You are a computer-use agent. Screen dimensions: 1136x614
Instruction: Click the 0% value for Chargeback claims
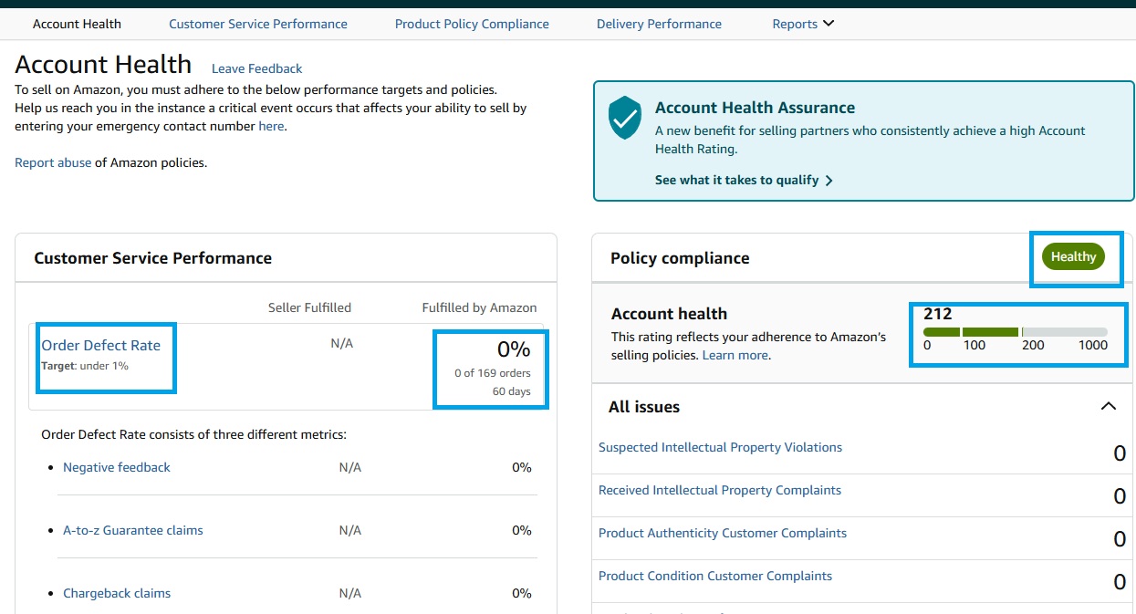[x=522, y=593]
